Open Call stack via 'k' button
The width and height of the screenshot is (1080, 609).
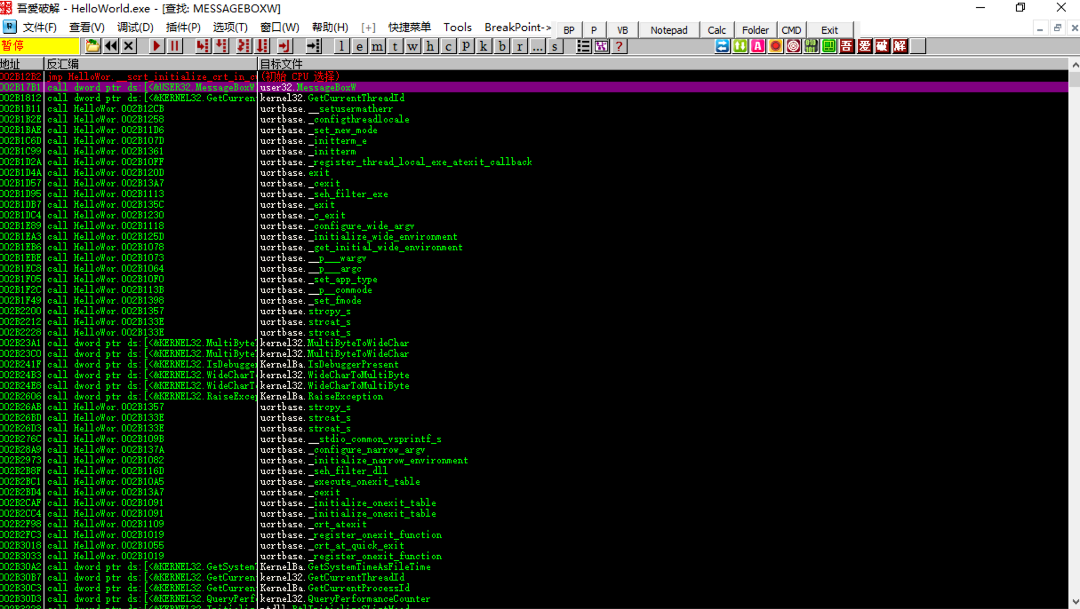point(484,46)
